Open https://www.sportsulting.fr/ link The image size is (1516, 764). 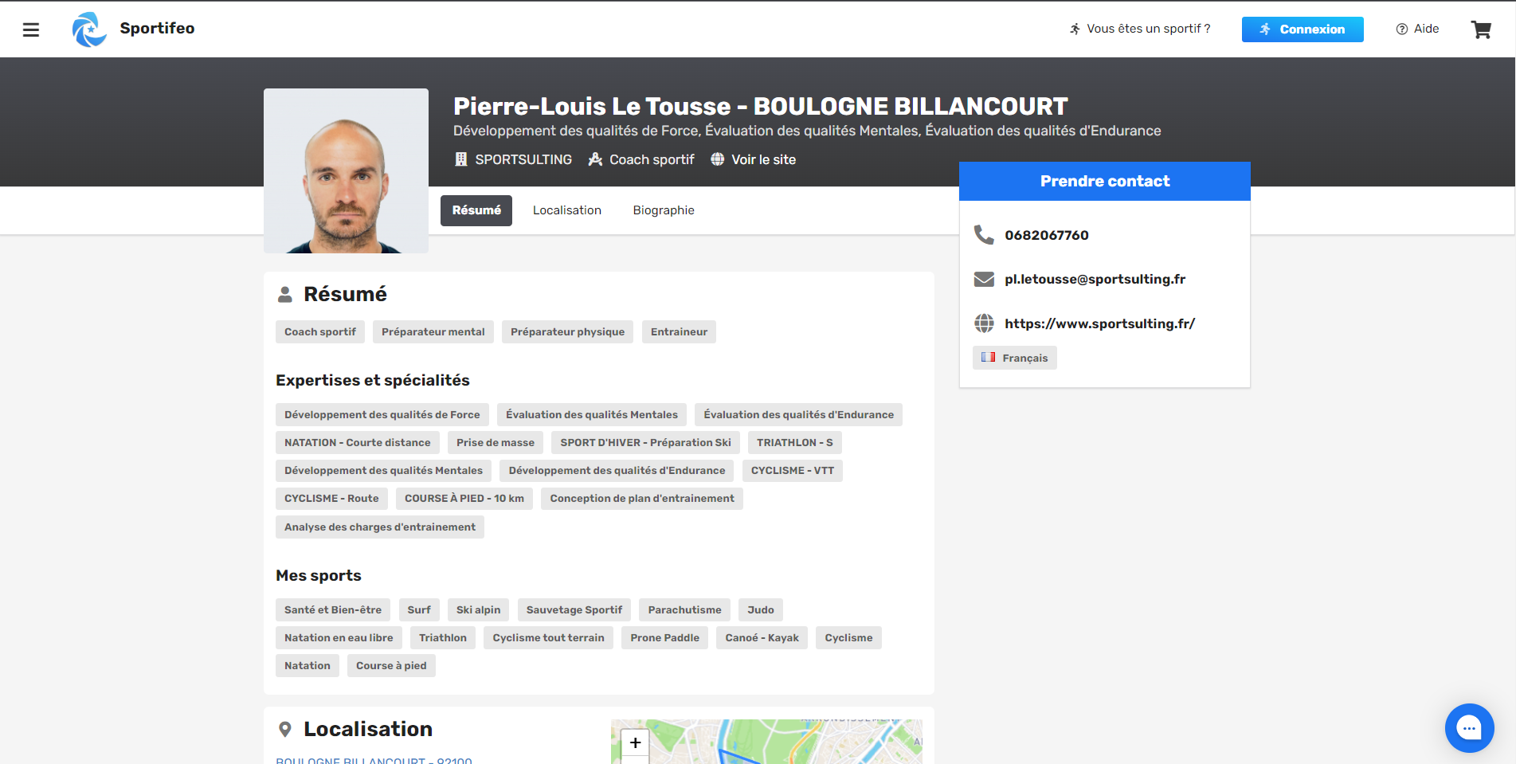(1099, 323)
